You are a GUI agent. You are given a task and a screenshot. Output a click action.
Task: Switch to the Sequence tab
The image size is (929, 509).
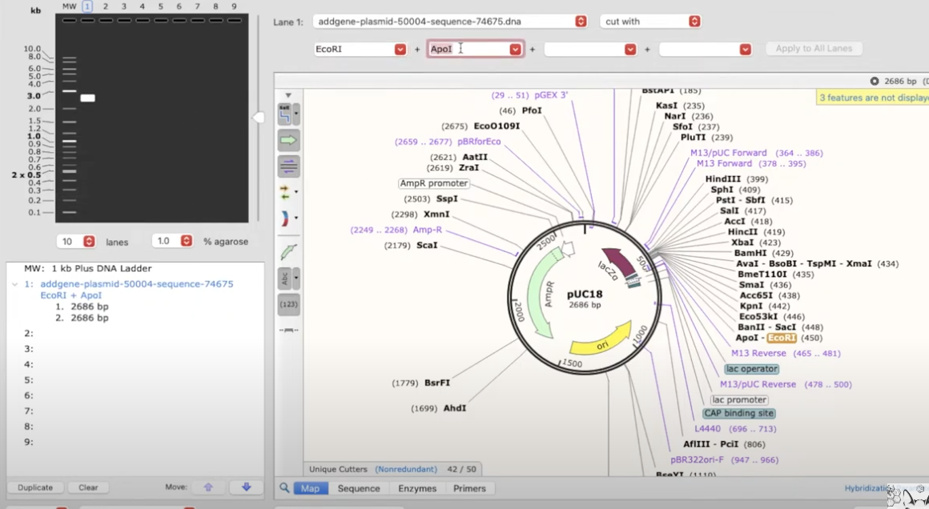[x=359, y=488]
